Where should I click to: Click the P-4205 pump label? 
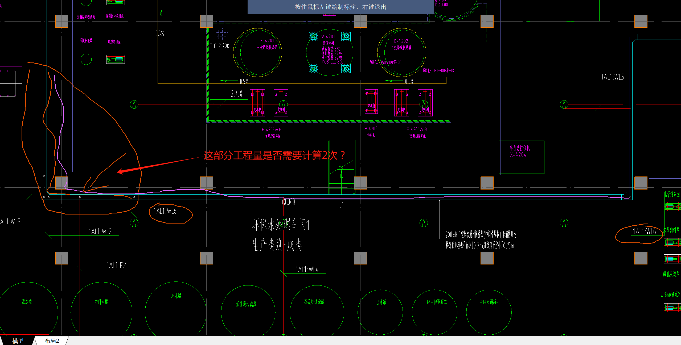371,128
